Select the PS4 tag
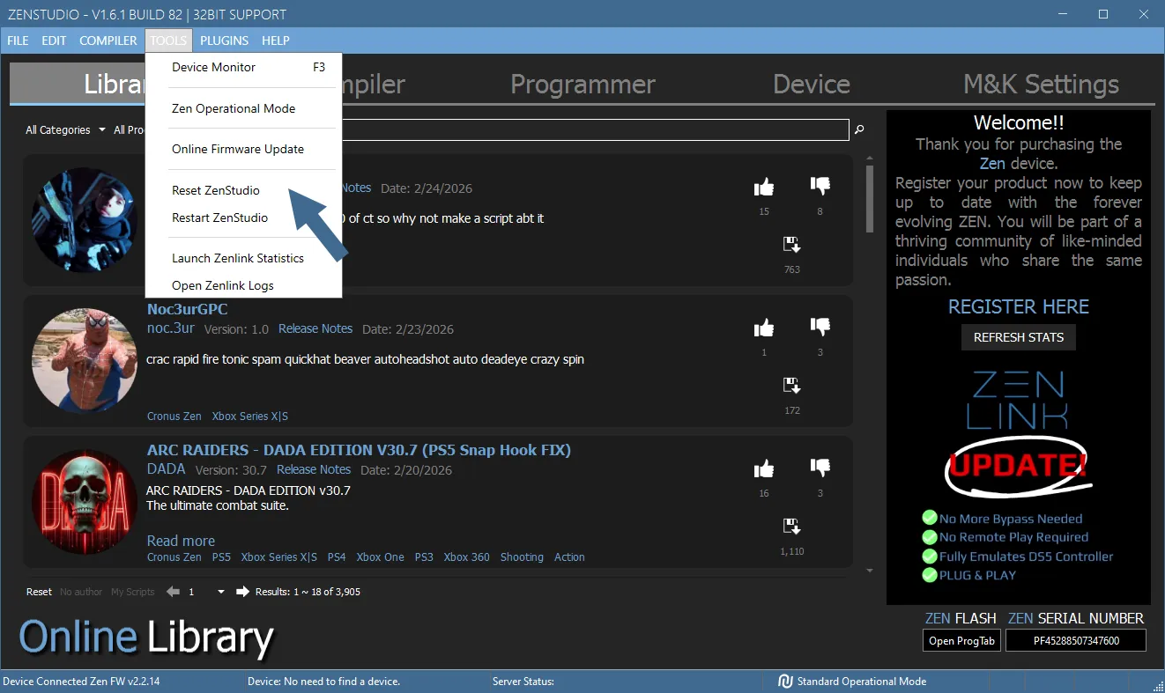This screenshot has width=1165, height=693. [337, 557]
